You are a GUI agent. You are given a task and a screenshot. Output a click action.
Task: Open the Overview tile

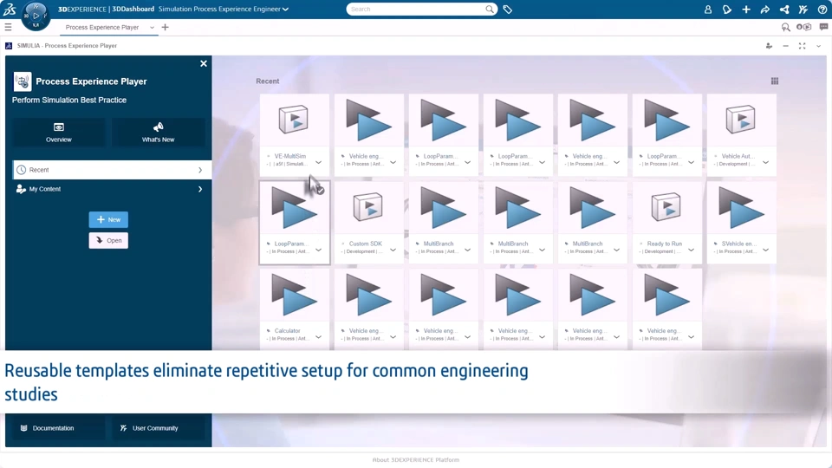point(58,133)
